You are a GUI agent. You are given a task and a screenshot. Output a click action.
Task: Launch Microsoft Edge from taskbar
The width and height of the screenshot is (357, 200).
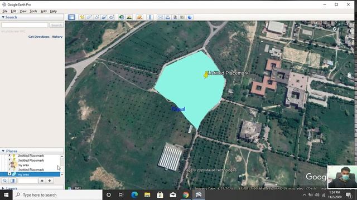pyautogui.click(x=134, y=195)
